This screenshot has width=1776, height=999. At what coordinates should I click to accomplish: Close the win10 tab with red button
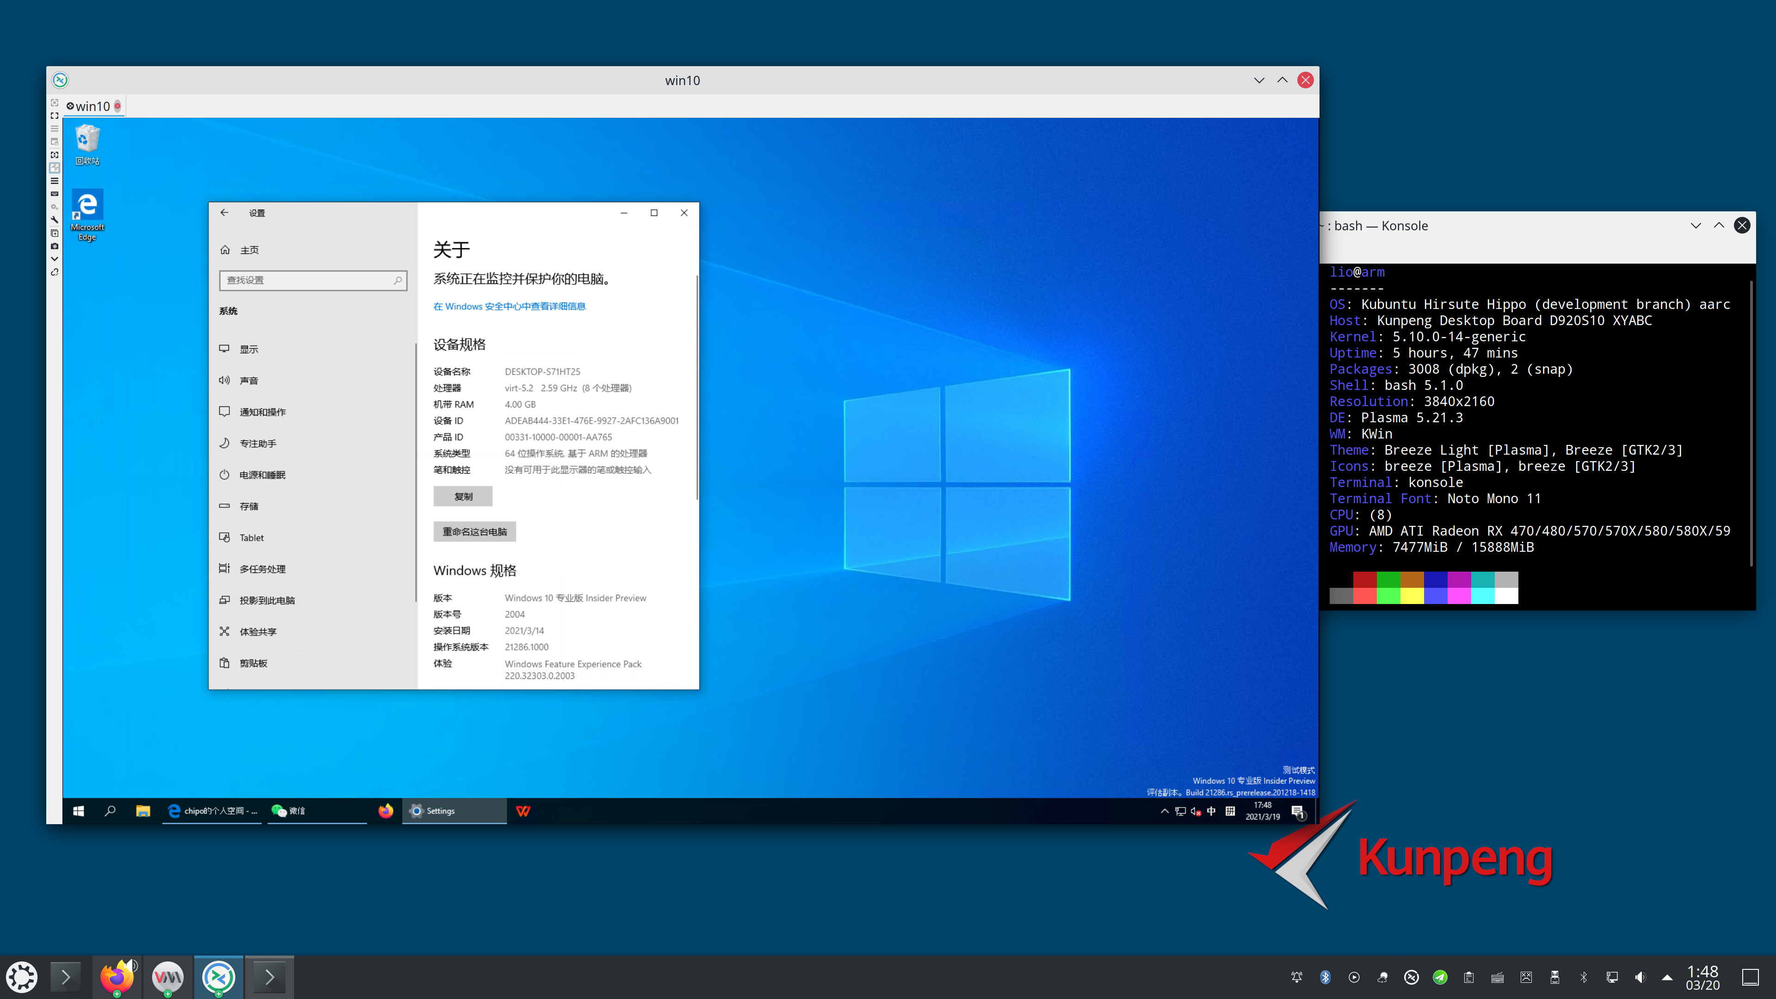point(118,105)
